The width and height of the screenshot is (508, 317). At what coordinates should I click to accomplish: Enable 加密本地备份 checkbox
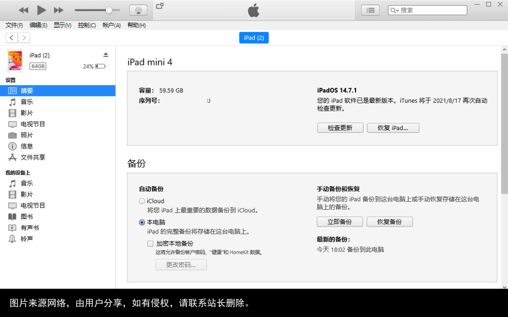click(x=150, y=244)
